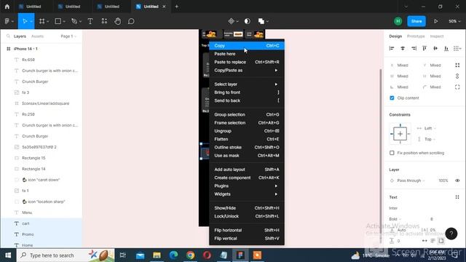The width and height of the screenshot is (466, 262).
Task: Select the Pen tool
Action: [x=74, y=21]
